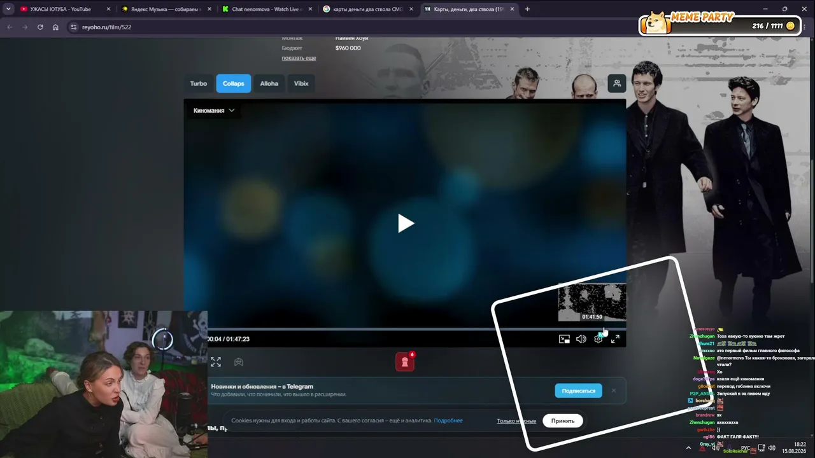815x458 pixels.
Task: Select the Alloha player source
Action: pyautogui.click(x=269, y=83)
